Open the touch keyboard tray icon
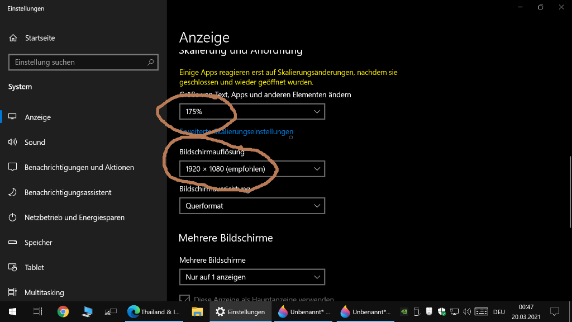This screenshot has height=322, width=572. pyautogui.click(x=481, y=312)
